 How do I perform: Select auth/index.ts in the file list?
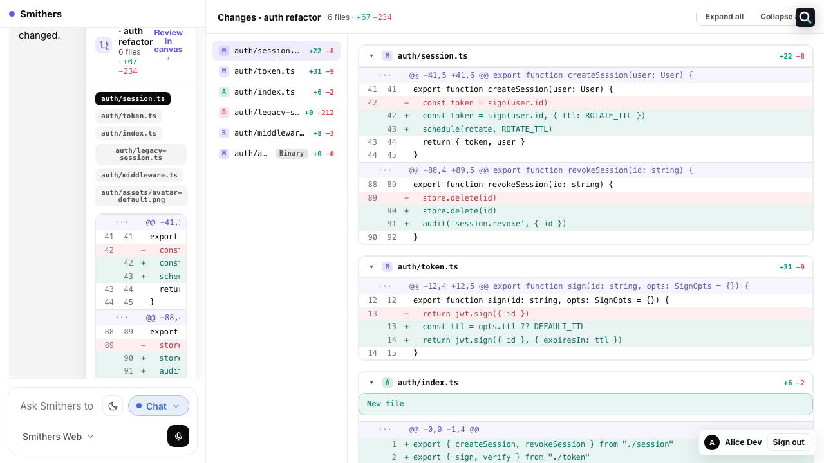tap(276, 92)
